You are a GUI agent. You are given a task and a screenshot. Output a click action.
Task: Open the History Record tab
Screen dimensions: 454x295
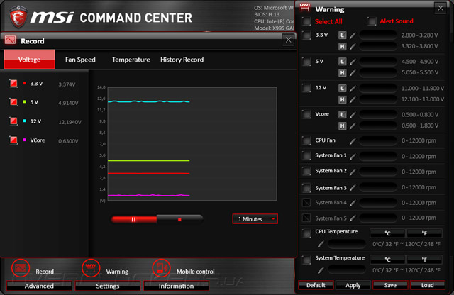coord(182,60)
